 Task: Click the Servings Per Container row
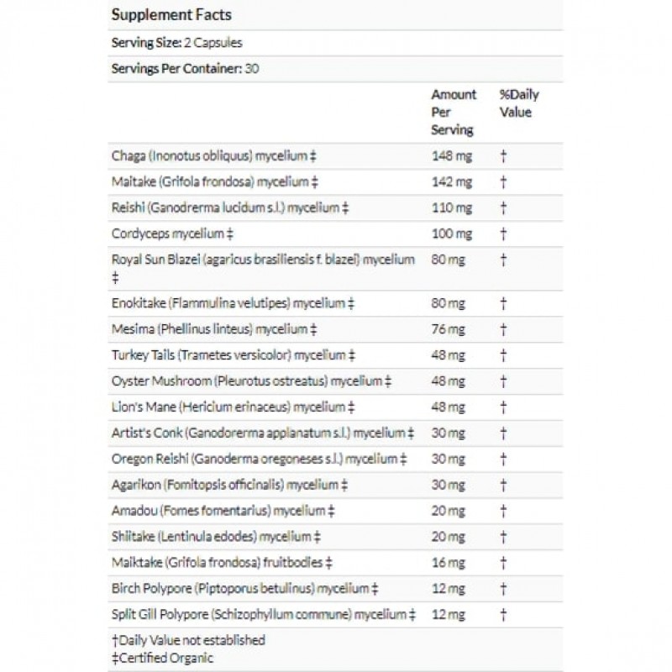tap(184, 69)
